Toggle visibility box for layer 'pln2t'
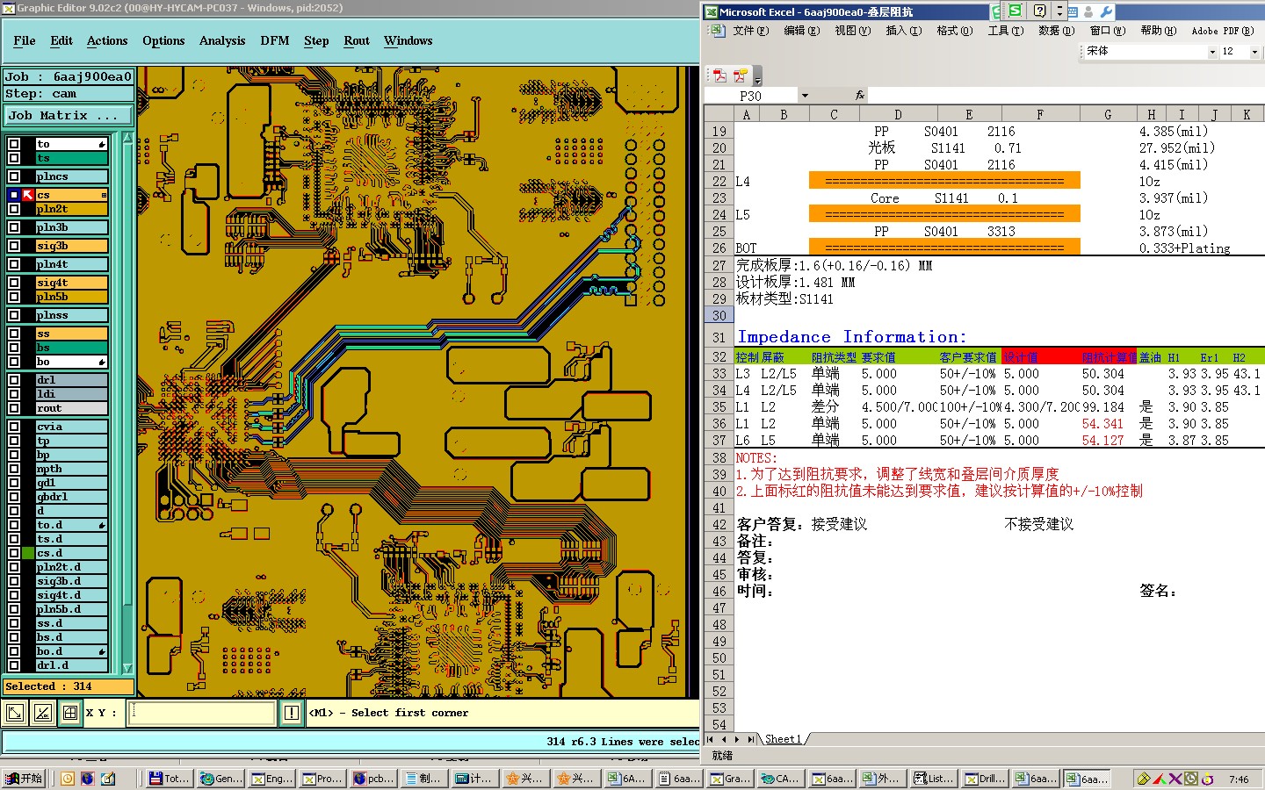The width and height of the screenshot is (1265, 790). coord(14,209)
